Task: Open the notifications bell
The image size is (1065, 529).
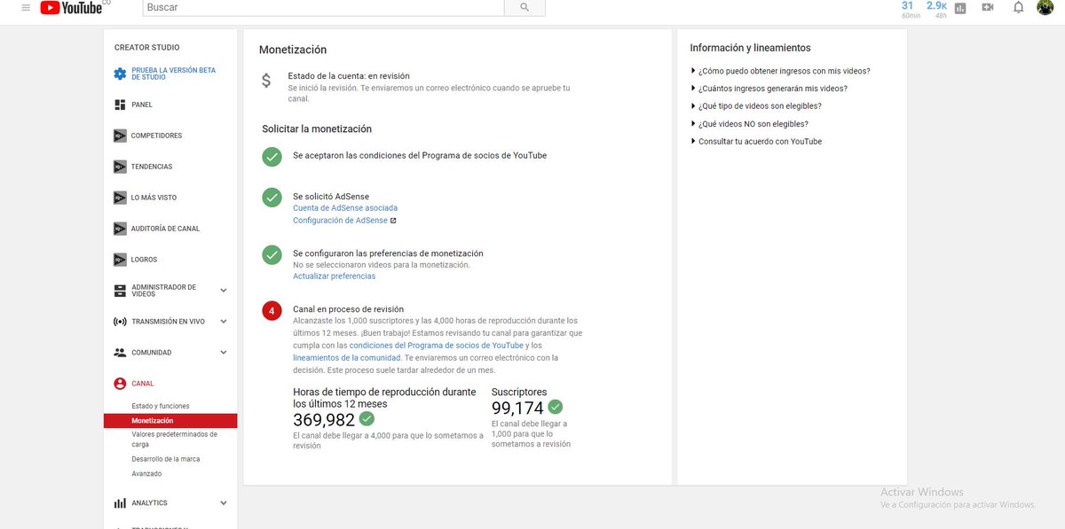Action: [1018, 7]
